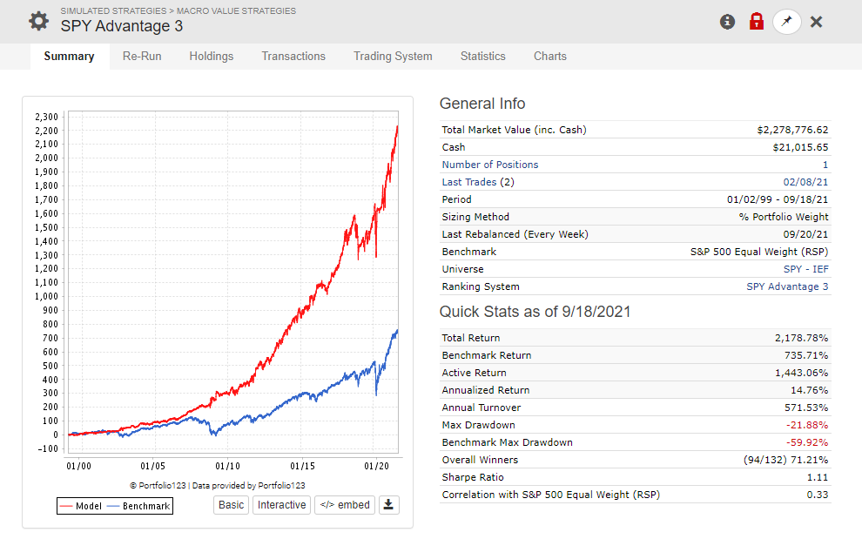Click the Overall Winners value (94/132) 71.21%
862x539 pixels.
coord(785,460)
